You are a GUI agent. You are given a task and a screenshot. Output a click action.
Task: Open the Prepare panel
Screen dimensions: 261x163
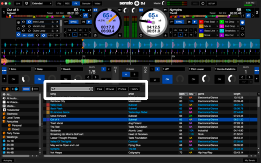tap(122, 89)
